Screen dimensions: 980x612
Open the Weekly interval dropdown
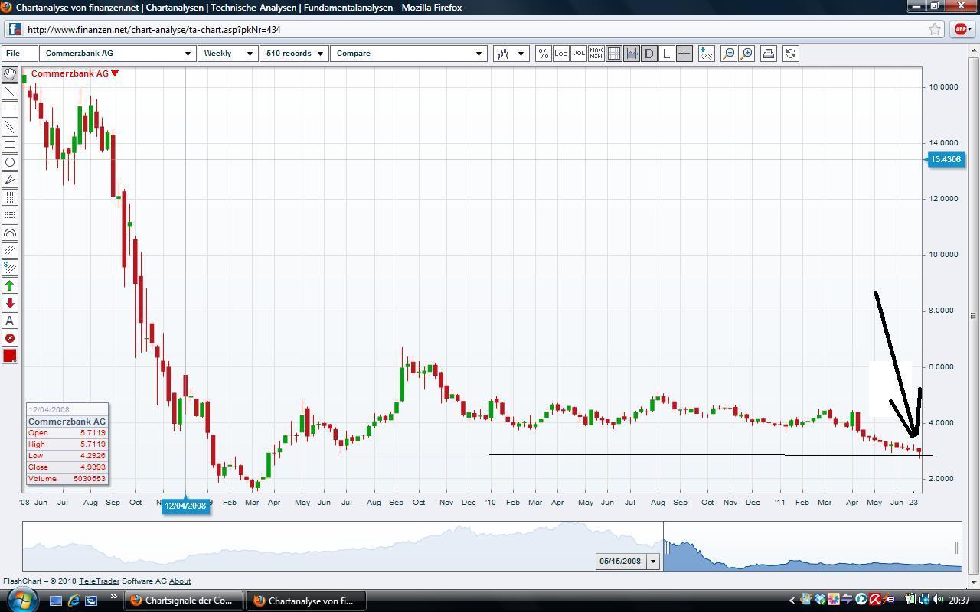228,54
